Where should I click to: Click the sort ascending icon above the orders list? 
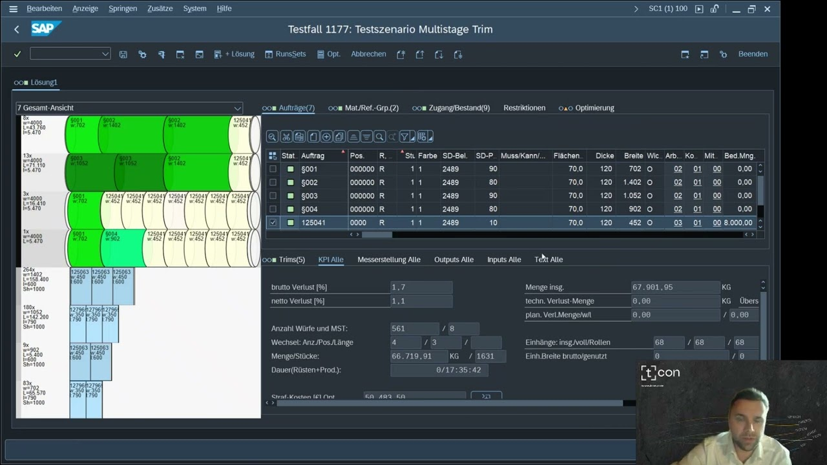352,136
